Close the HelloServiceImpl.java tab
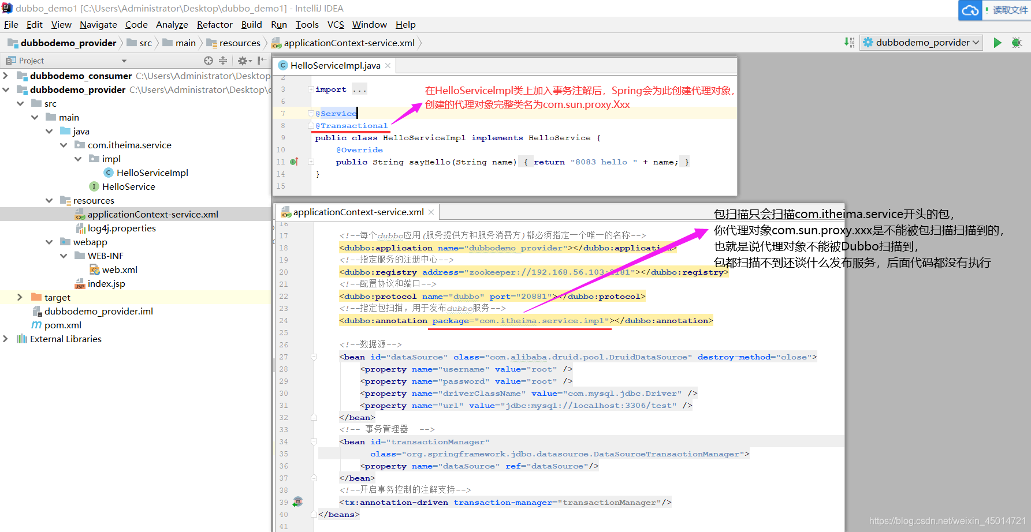The image size is (1031, 532). coord(388,65)
